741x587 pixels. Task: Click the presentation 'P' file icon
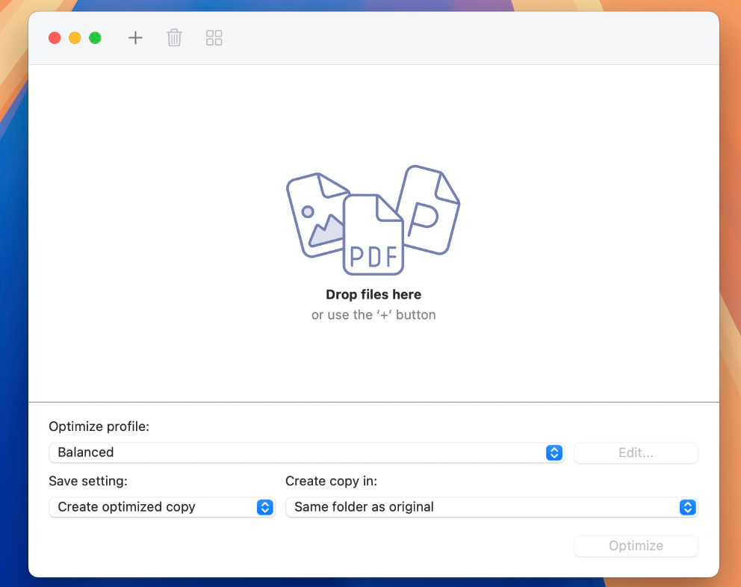tap(430, 209)
